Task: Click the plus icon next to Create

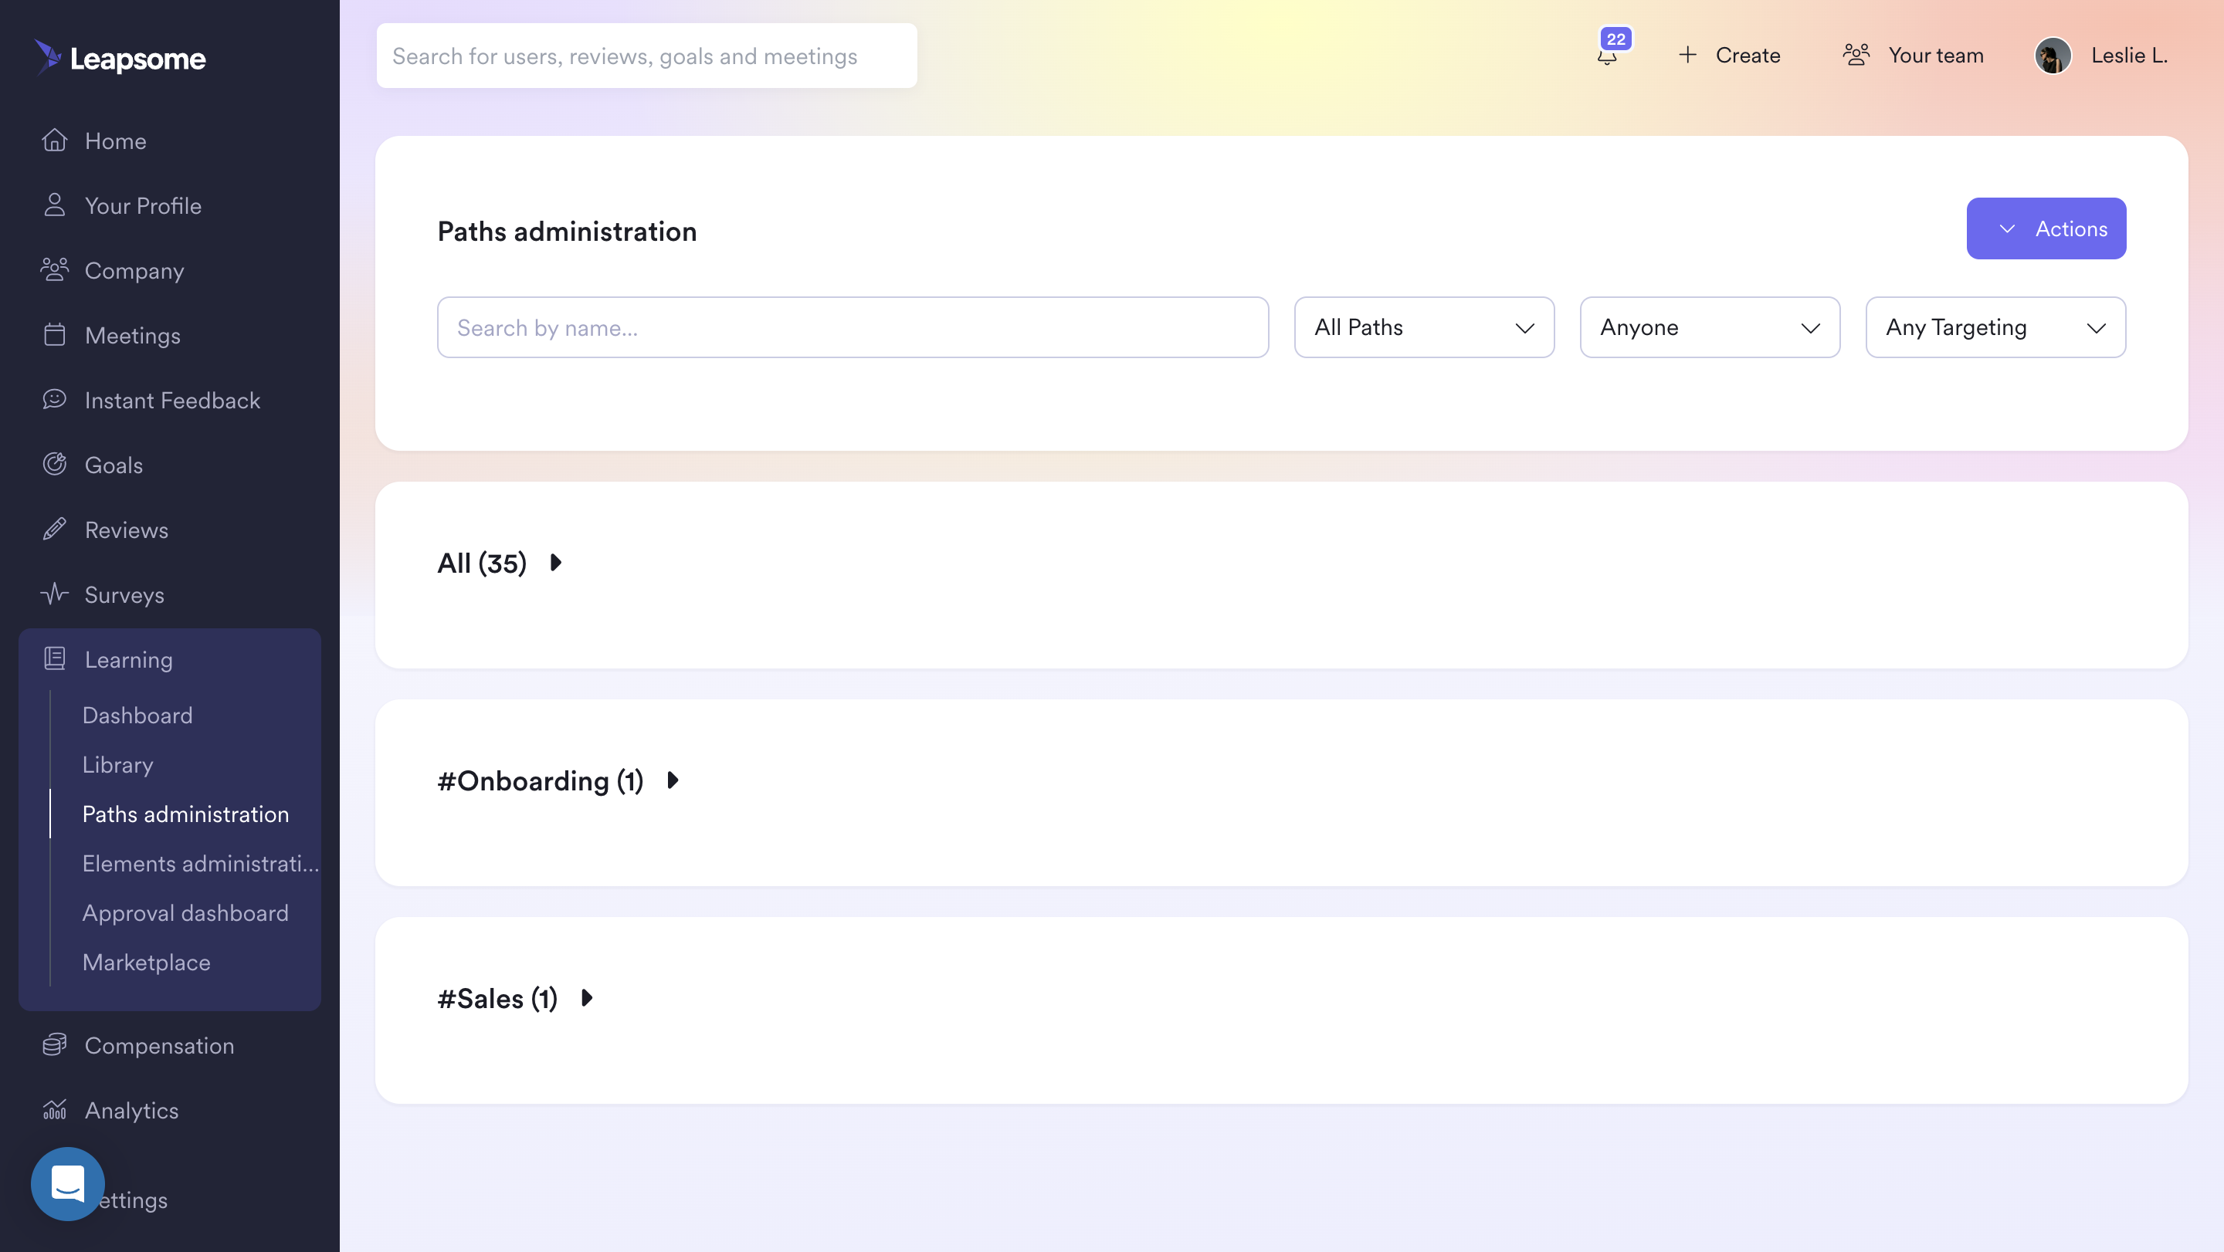Action: [1687, 56]
